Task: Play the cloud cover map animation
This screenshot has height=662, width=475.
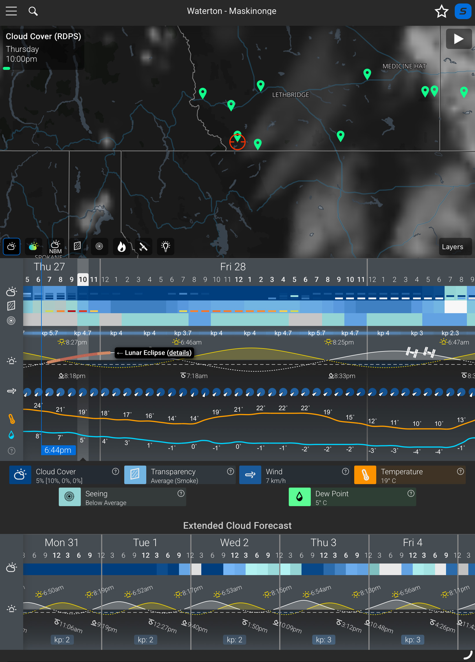Action: pos(458,39)
